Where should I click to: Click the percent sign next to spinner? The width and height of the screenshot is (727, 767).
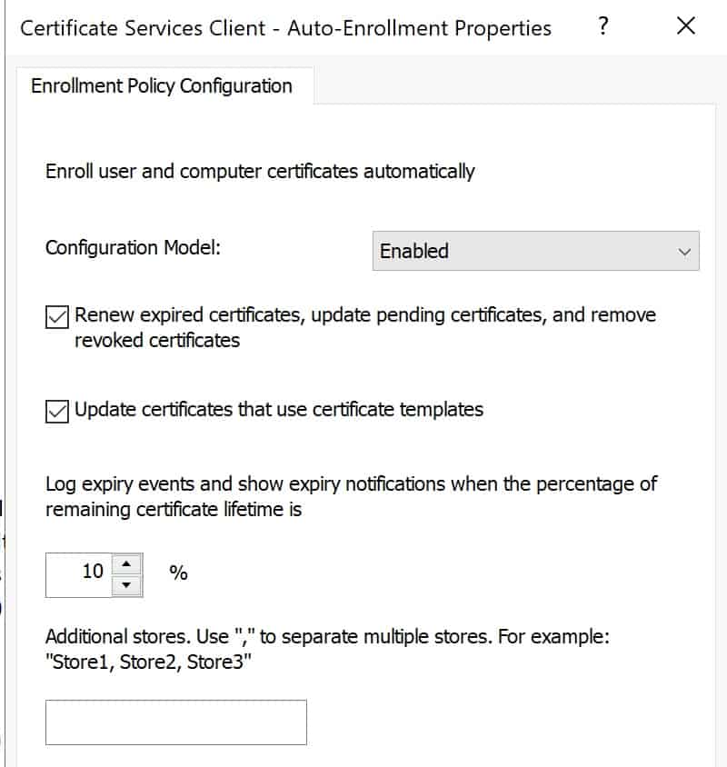[179, 573]
